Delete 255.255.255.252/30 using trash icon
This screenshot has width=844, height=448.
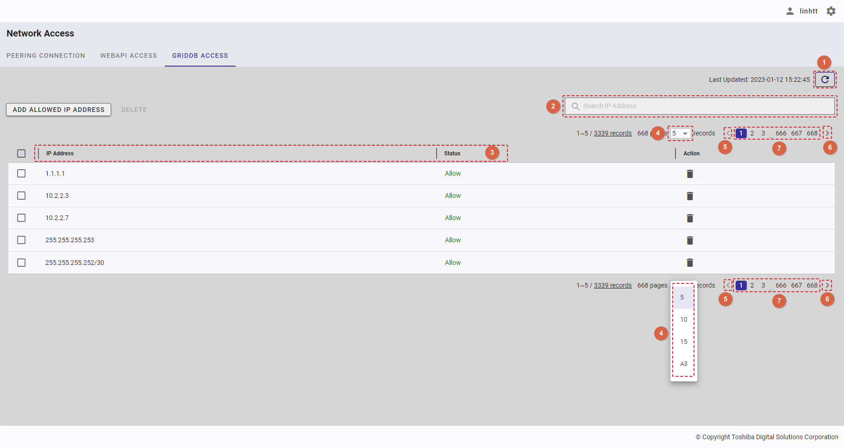(689, 263)
